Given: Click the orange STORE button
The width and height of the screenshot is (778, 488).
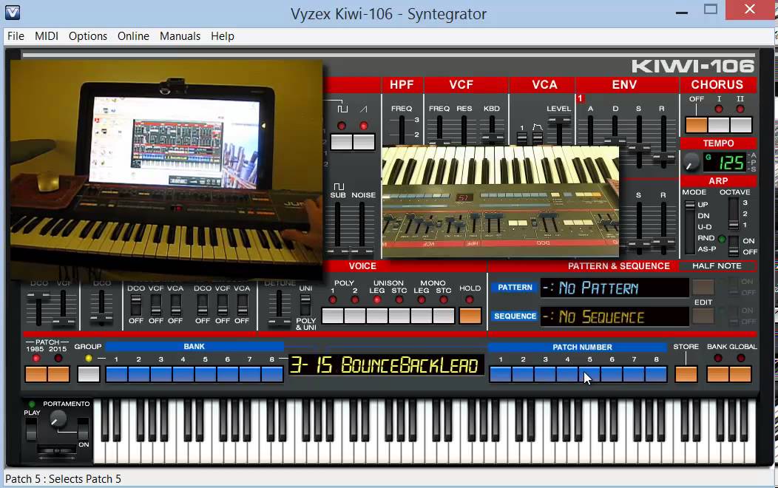Looking at the screenshot, I should tap(686, 374).
